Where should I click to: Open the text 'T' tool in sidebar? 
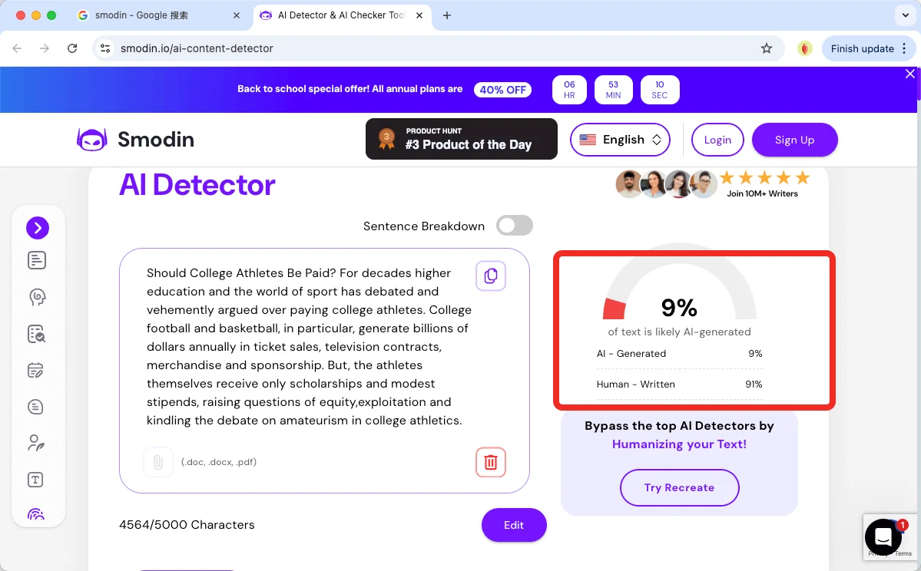click(x=35, y=479)
